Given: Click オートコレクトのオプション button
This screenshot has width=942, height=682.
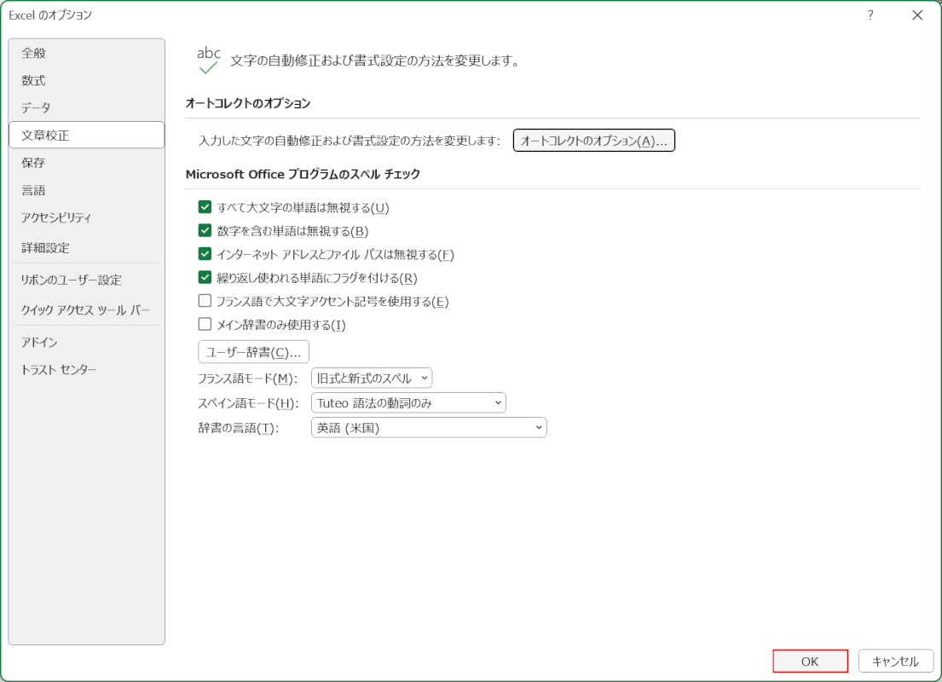Looking at the screenshot, I should 593,141.
